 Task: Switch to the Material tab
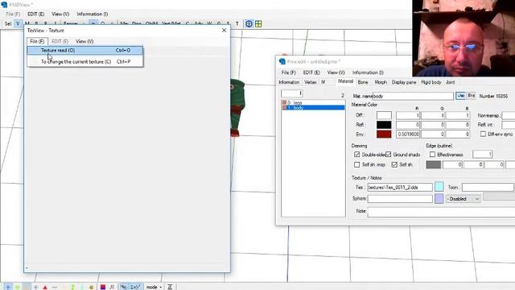(x=345, y=81)
